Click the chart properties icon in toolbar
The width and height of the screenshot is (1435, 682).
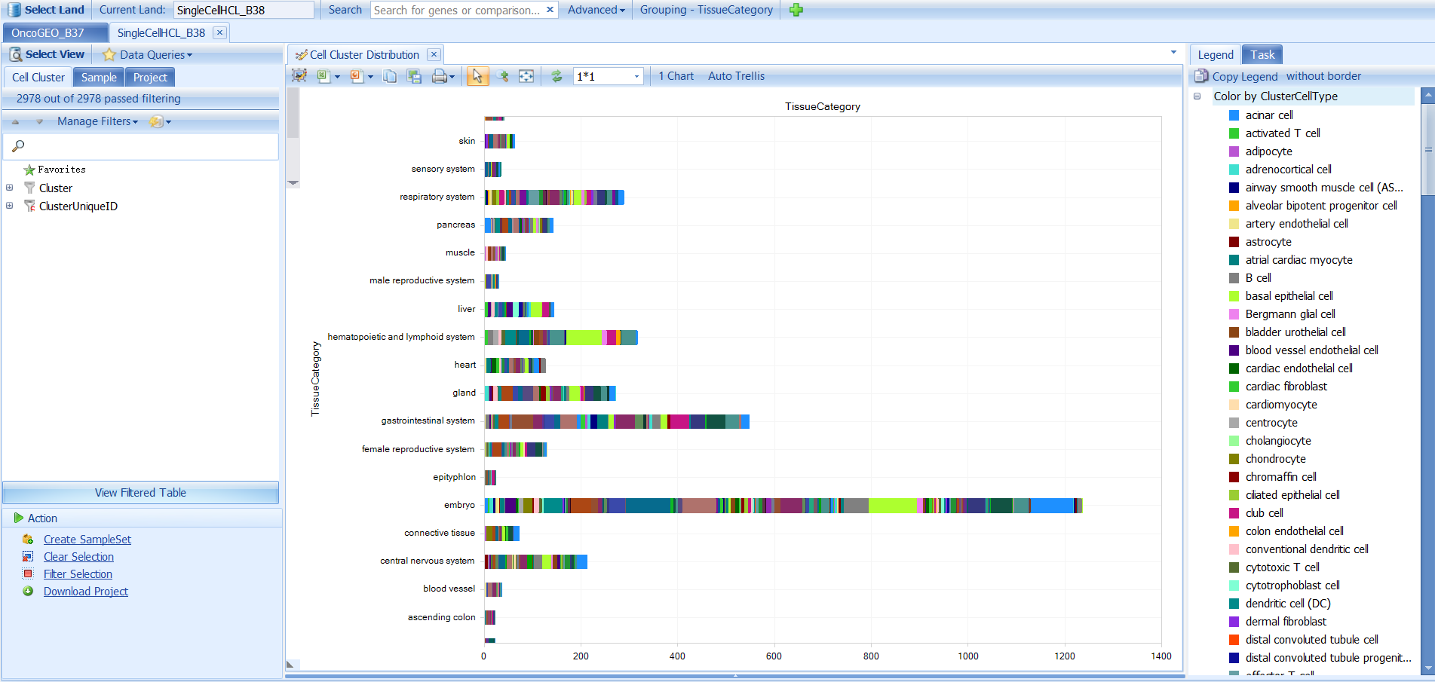(x=299, y=76)
